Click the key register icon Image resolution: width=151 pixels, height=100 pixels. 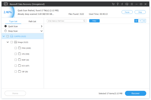tap(118, 4)
